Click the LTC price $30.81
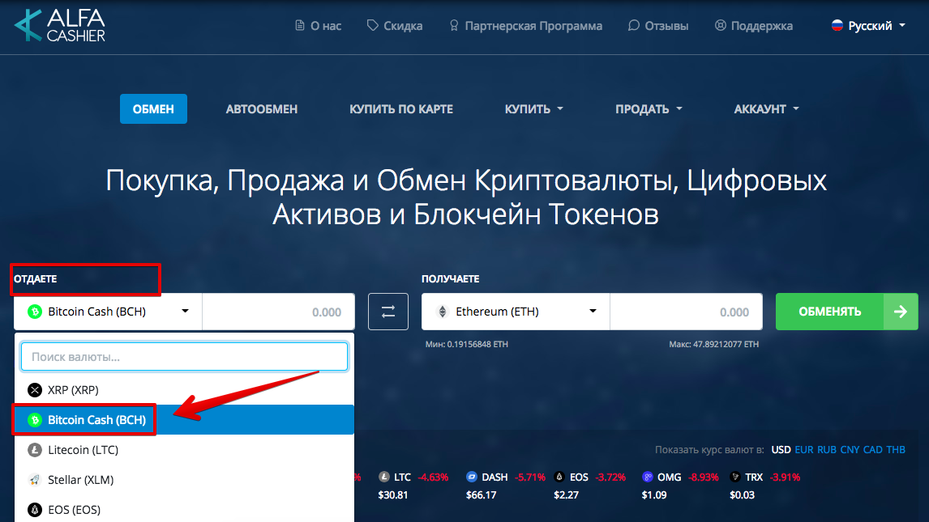Screen dimensions: 929x522 coord(393,494)
